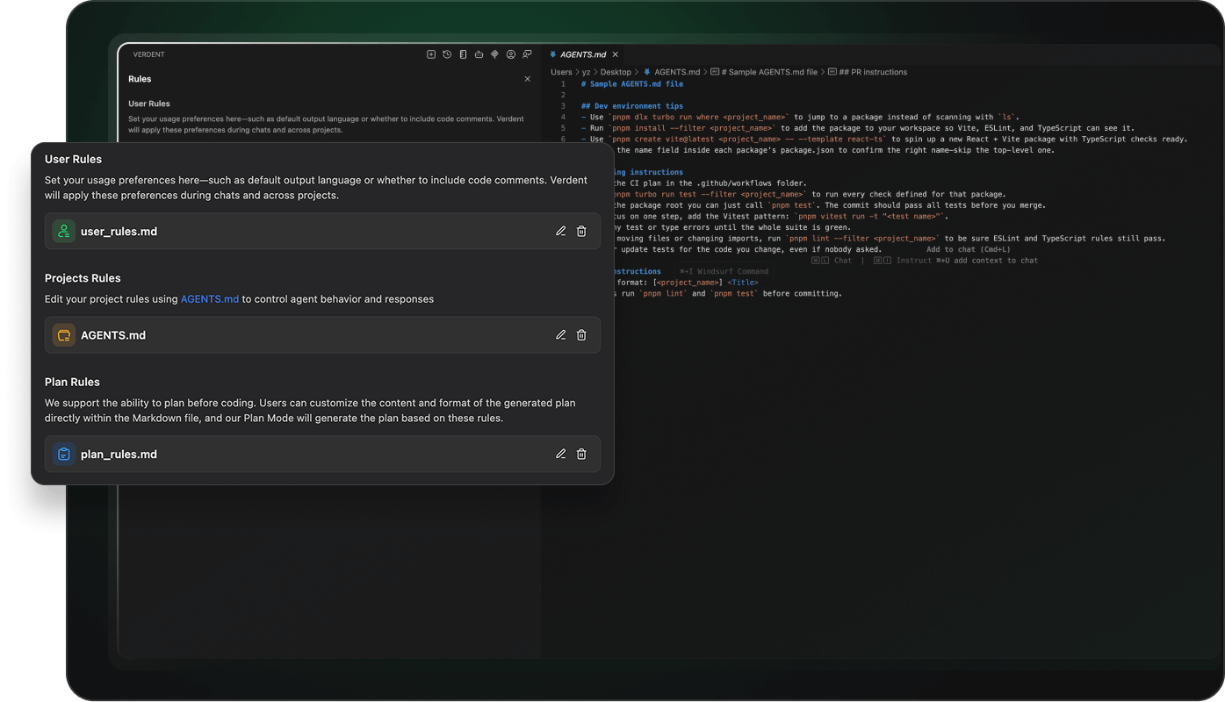Delete AGENTS.md rule with trash icon
Image resolution: width=1225 pixels, height=702 pixels.
[x=581, y=335]
